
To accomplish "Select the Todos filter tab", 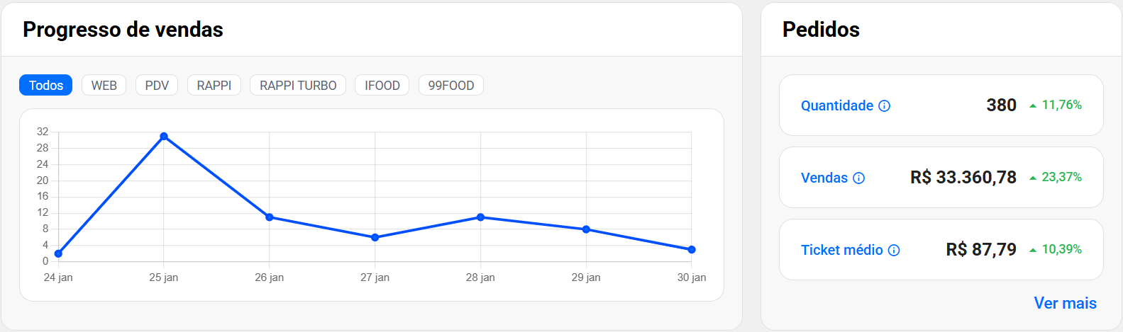I will pos(46,86).
